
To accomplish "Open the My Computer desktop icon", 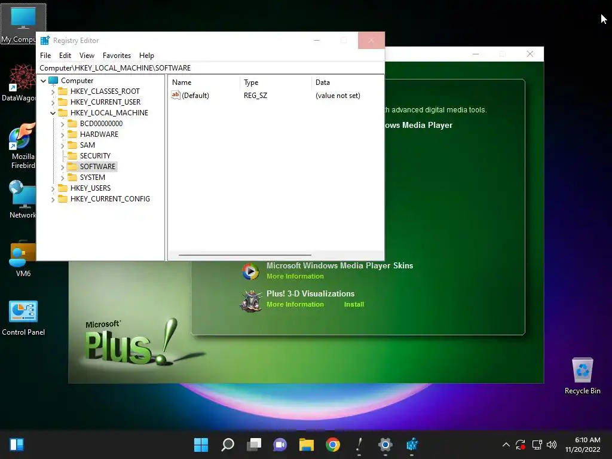I will pyautogui.click(x=23, y=23).
